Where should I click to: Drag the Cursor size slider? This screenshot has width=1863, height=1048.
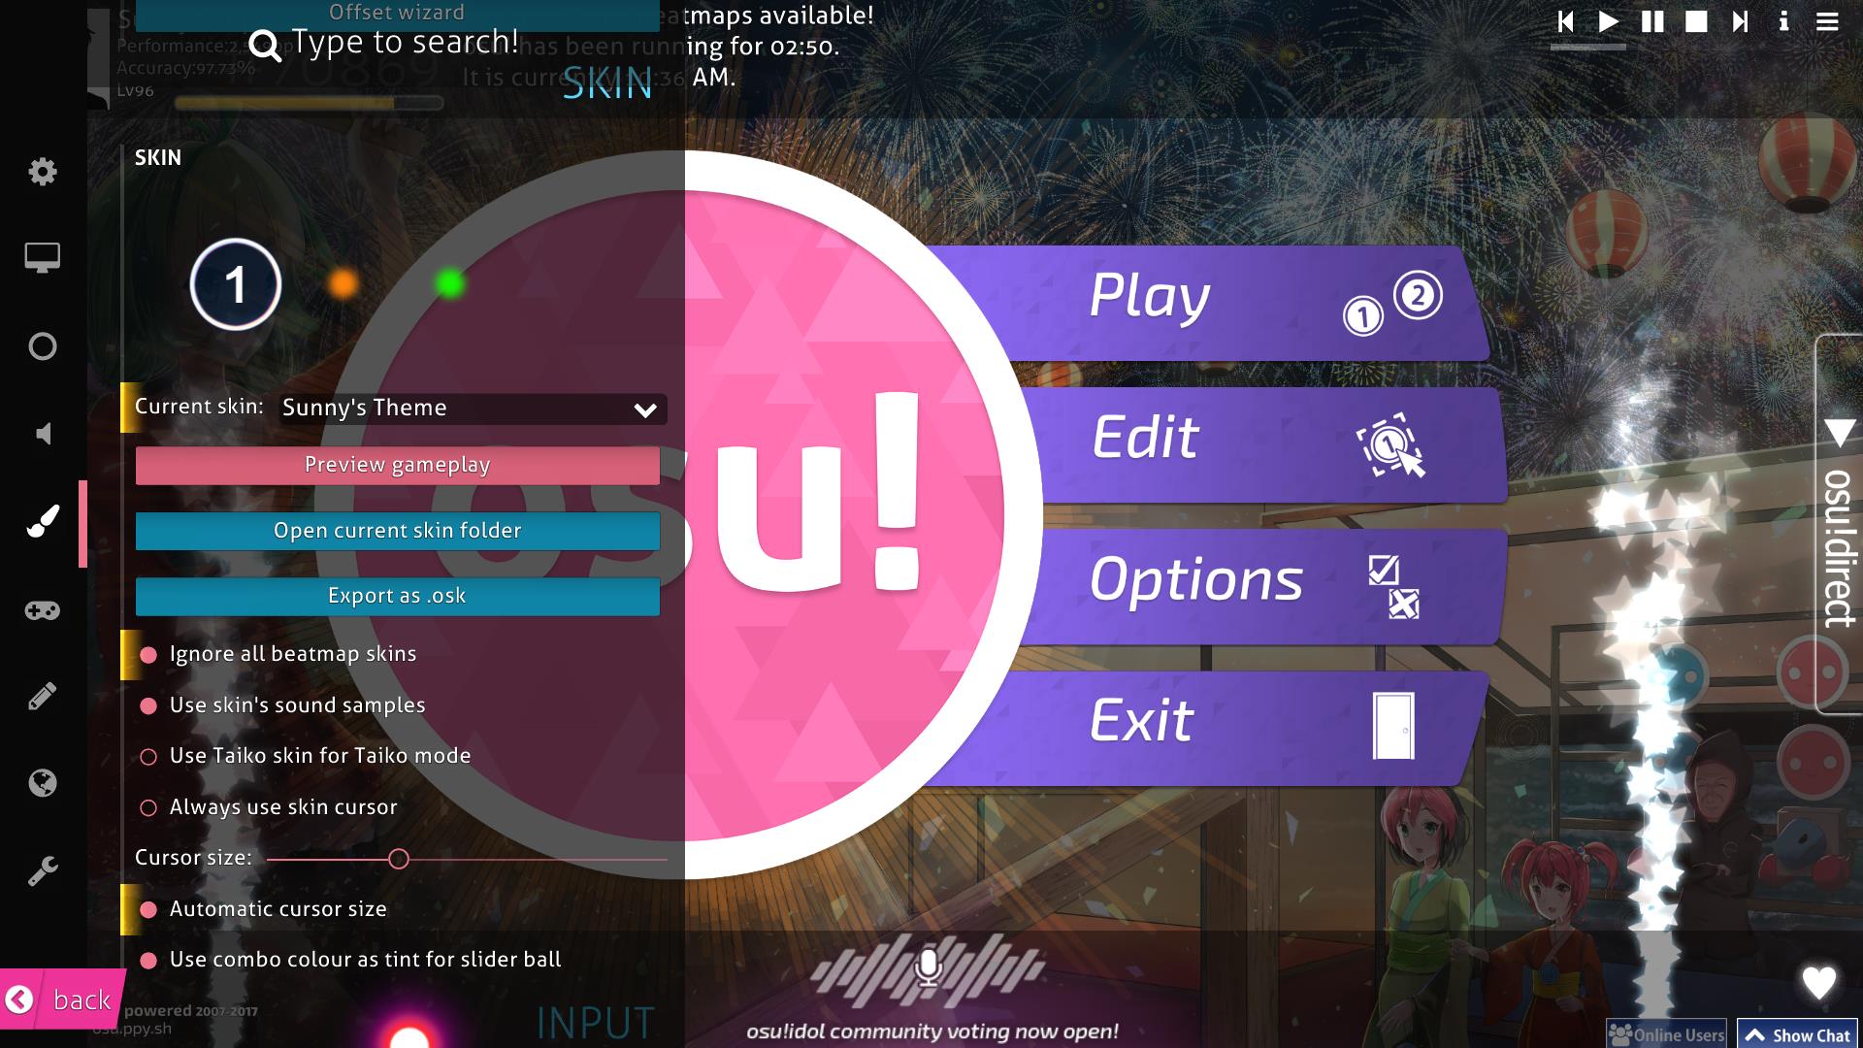398,858
